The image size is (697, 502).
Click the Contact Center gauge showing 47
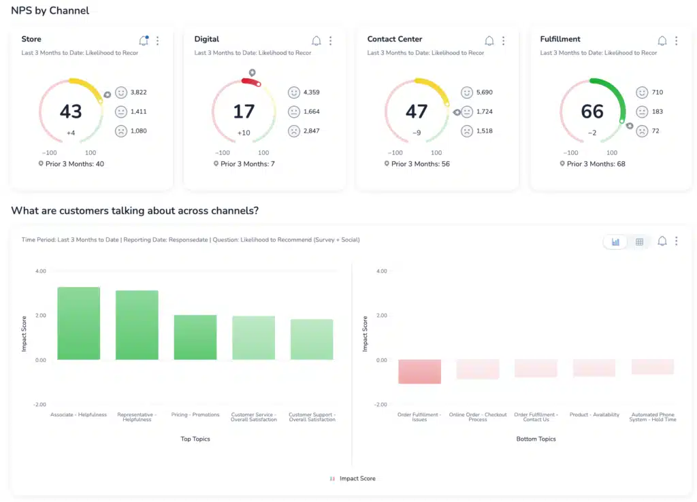click(417, 110)
